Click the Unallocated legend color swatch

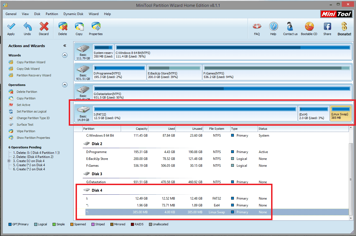click(150, 224)
